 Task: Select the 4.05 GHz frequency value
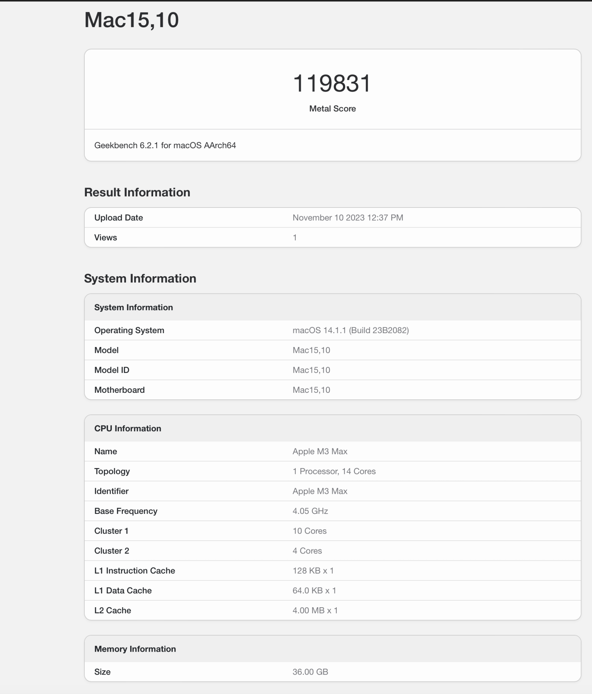tap(310, 511)
